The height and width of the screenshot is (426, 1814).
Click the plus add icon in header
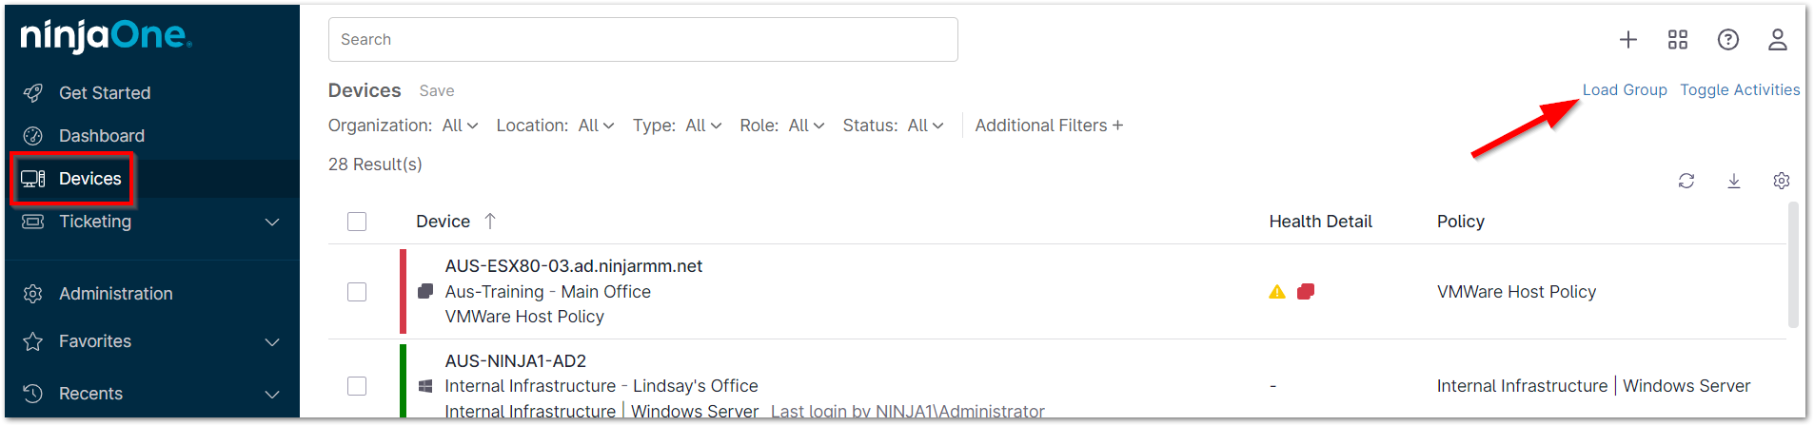pos(1628,39)
